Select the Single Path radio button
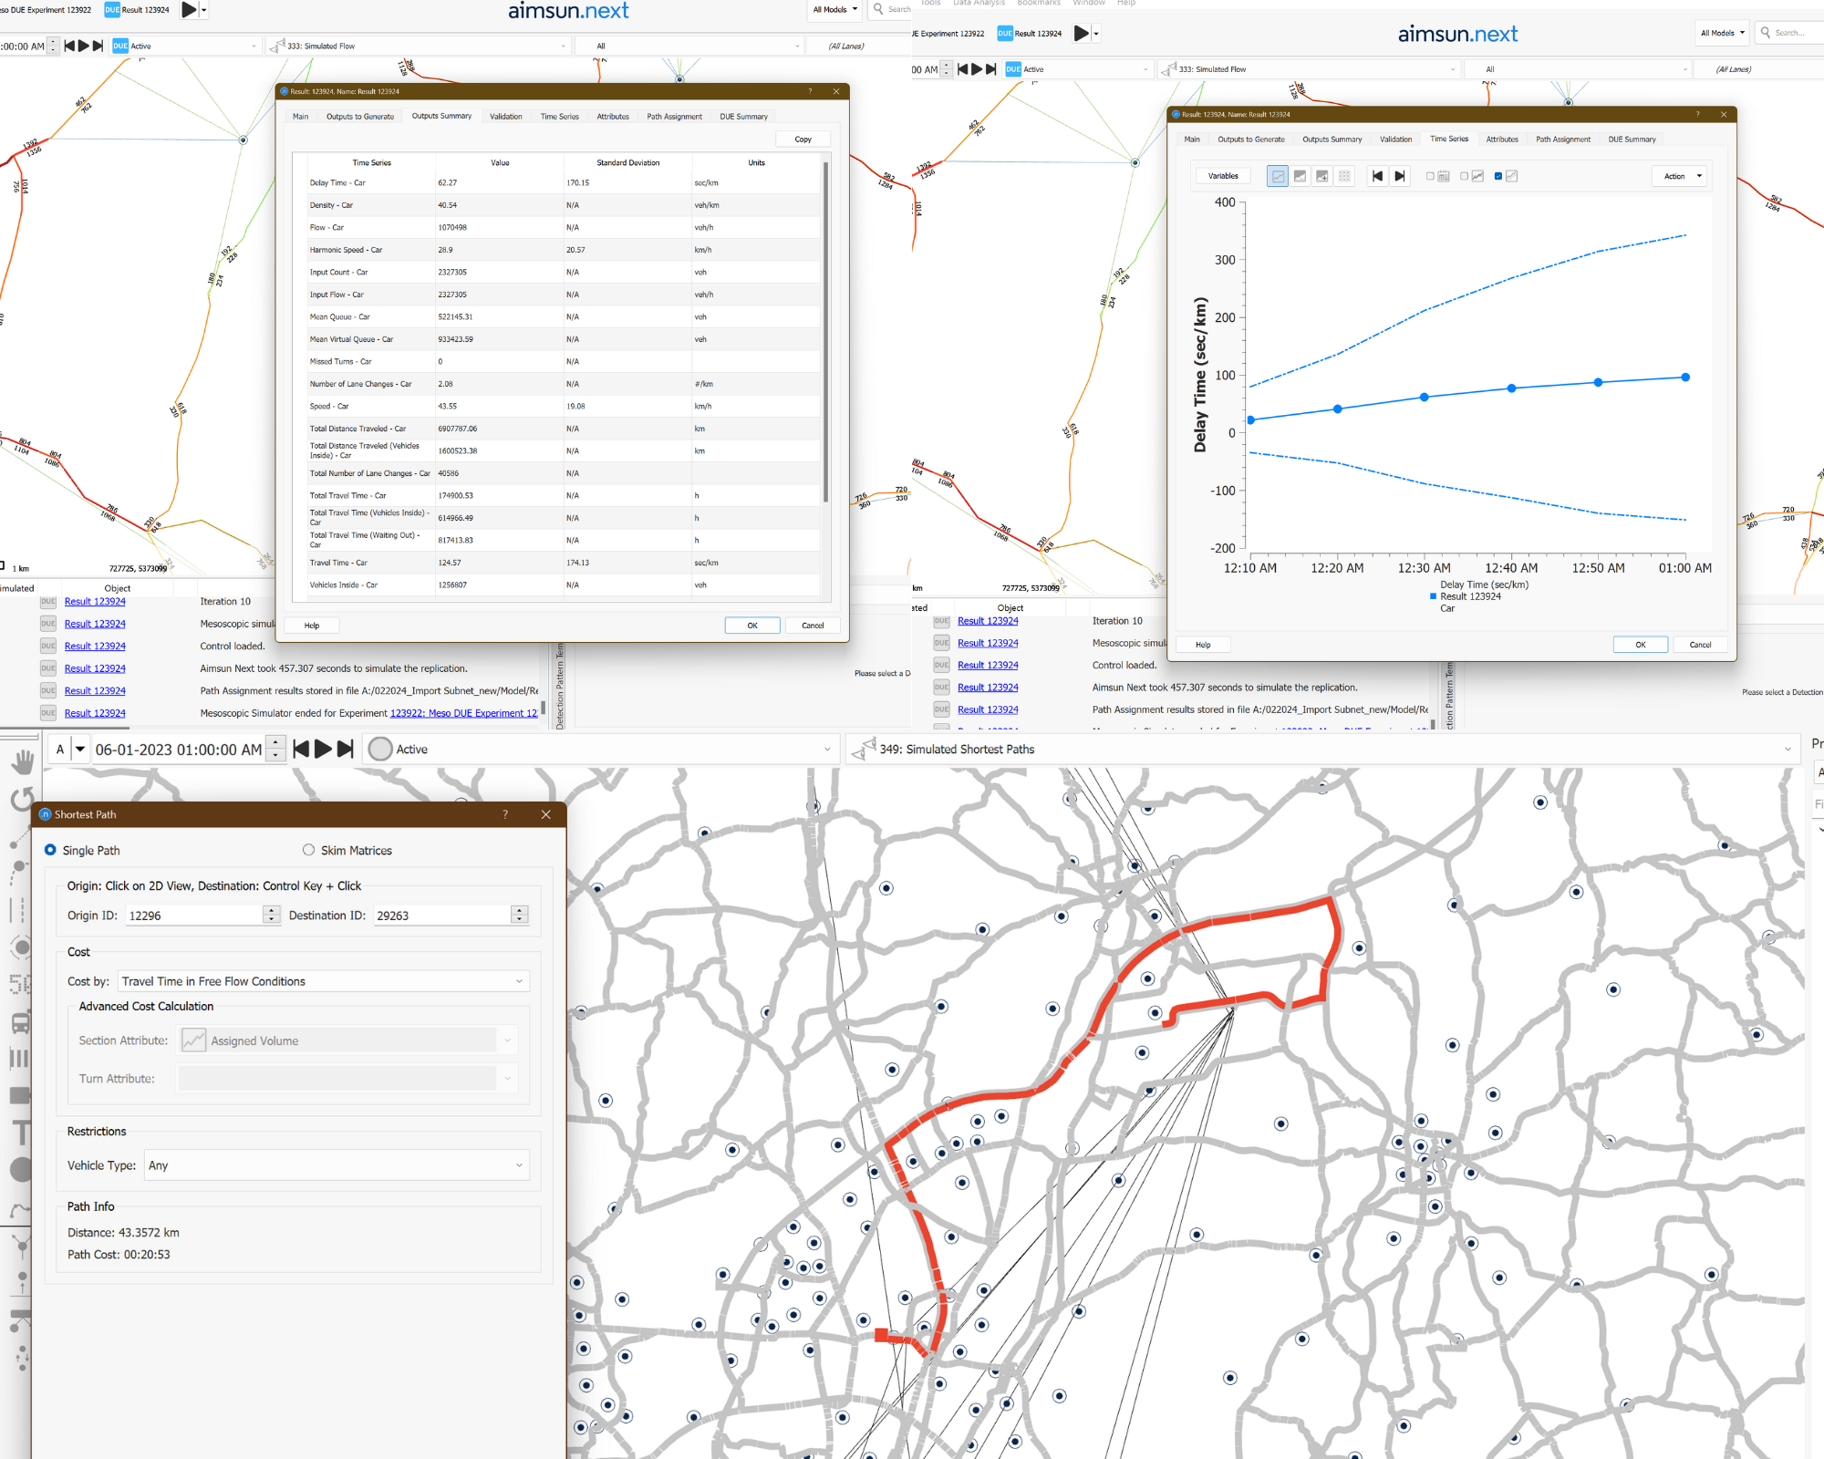The height and width of the screenshot is (1459, 1824). [x=50, y=850]
